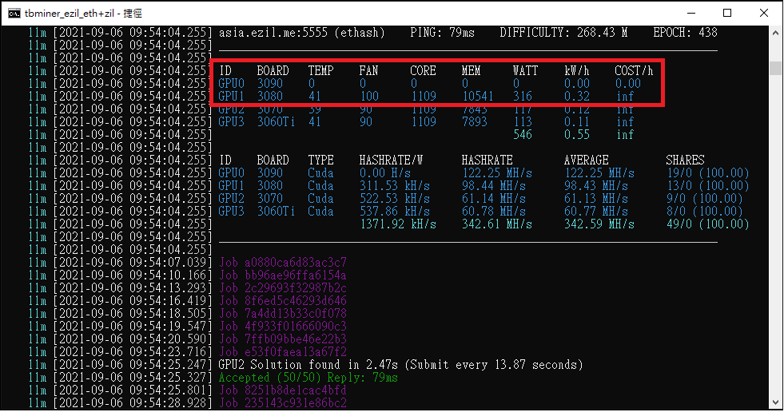784x412 pixels.
Task: Click the 61.14 MH/s hashrate
Action: (494, 199)
